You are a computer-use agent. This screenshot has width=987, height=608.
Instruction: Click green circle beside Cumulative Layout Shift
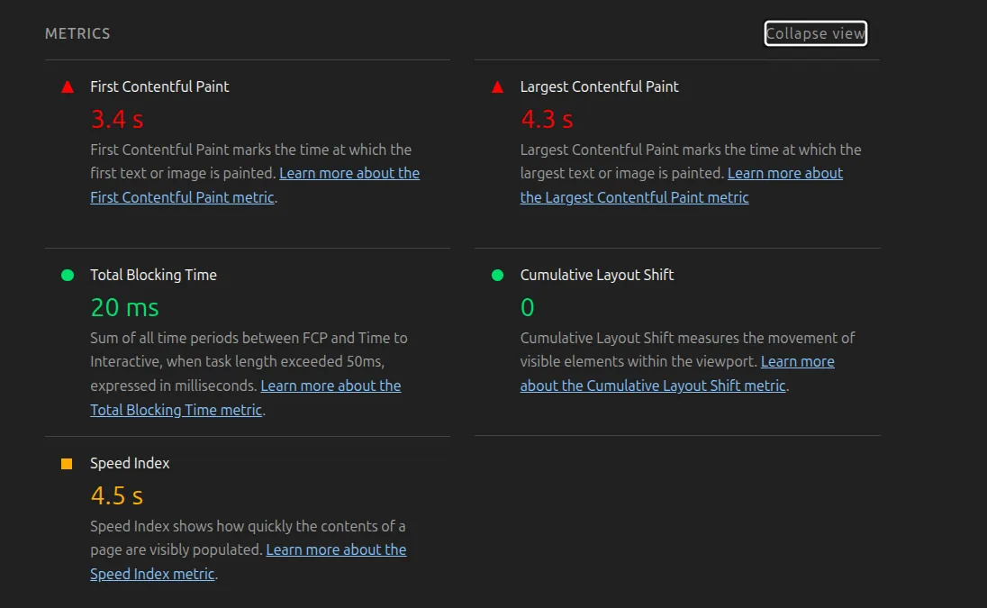pos(497,275)
